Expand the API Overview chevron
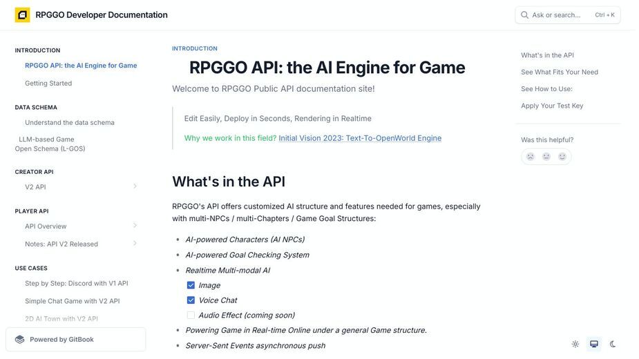Image resolution: width=639 pixels, height=359 pixels. coord(135,225)
